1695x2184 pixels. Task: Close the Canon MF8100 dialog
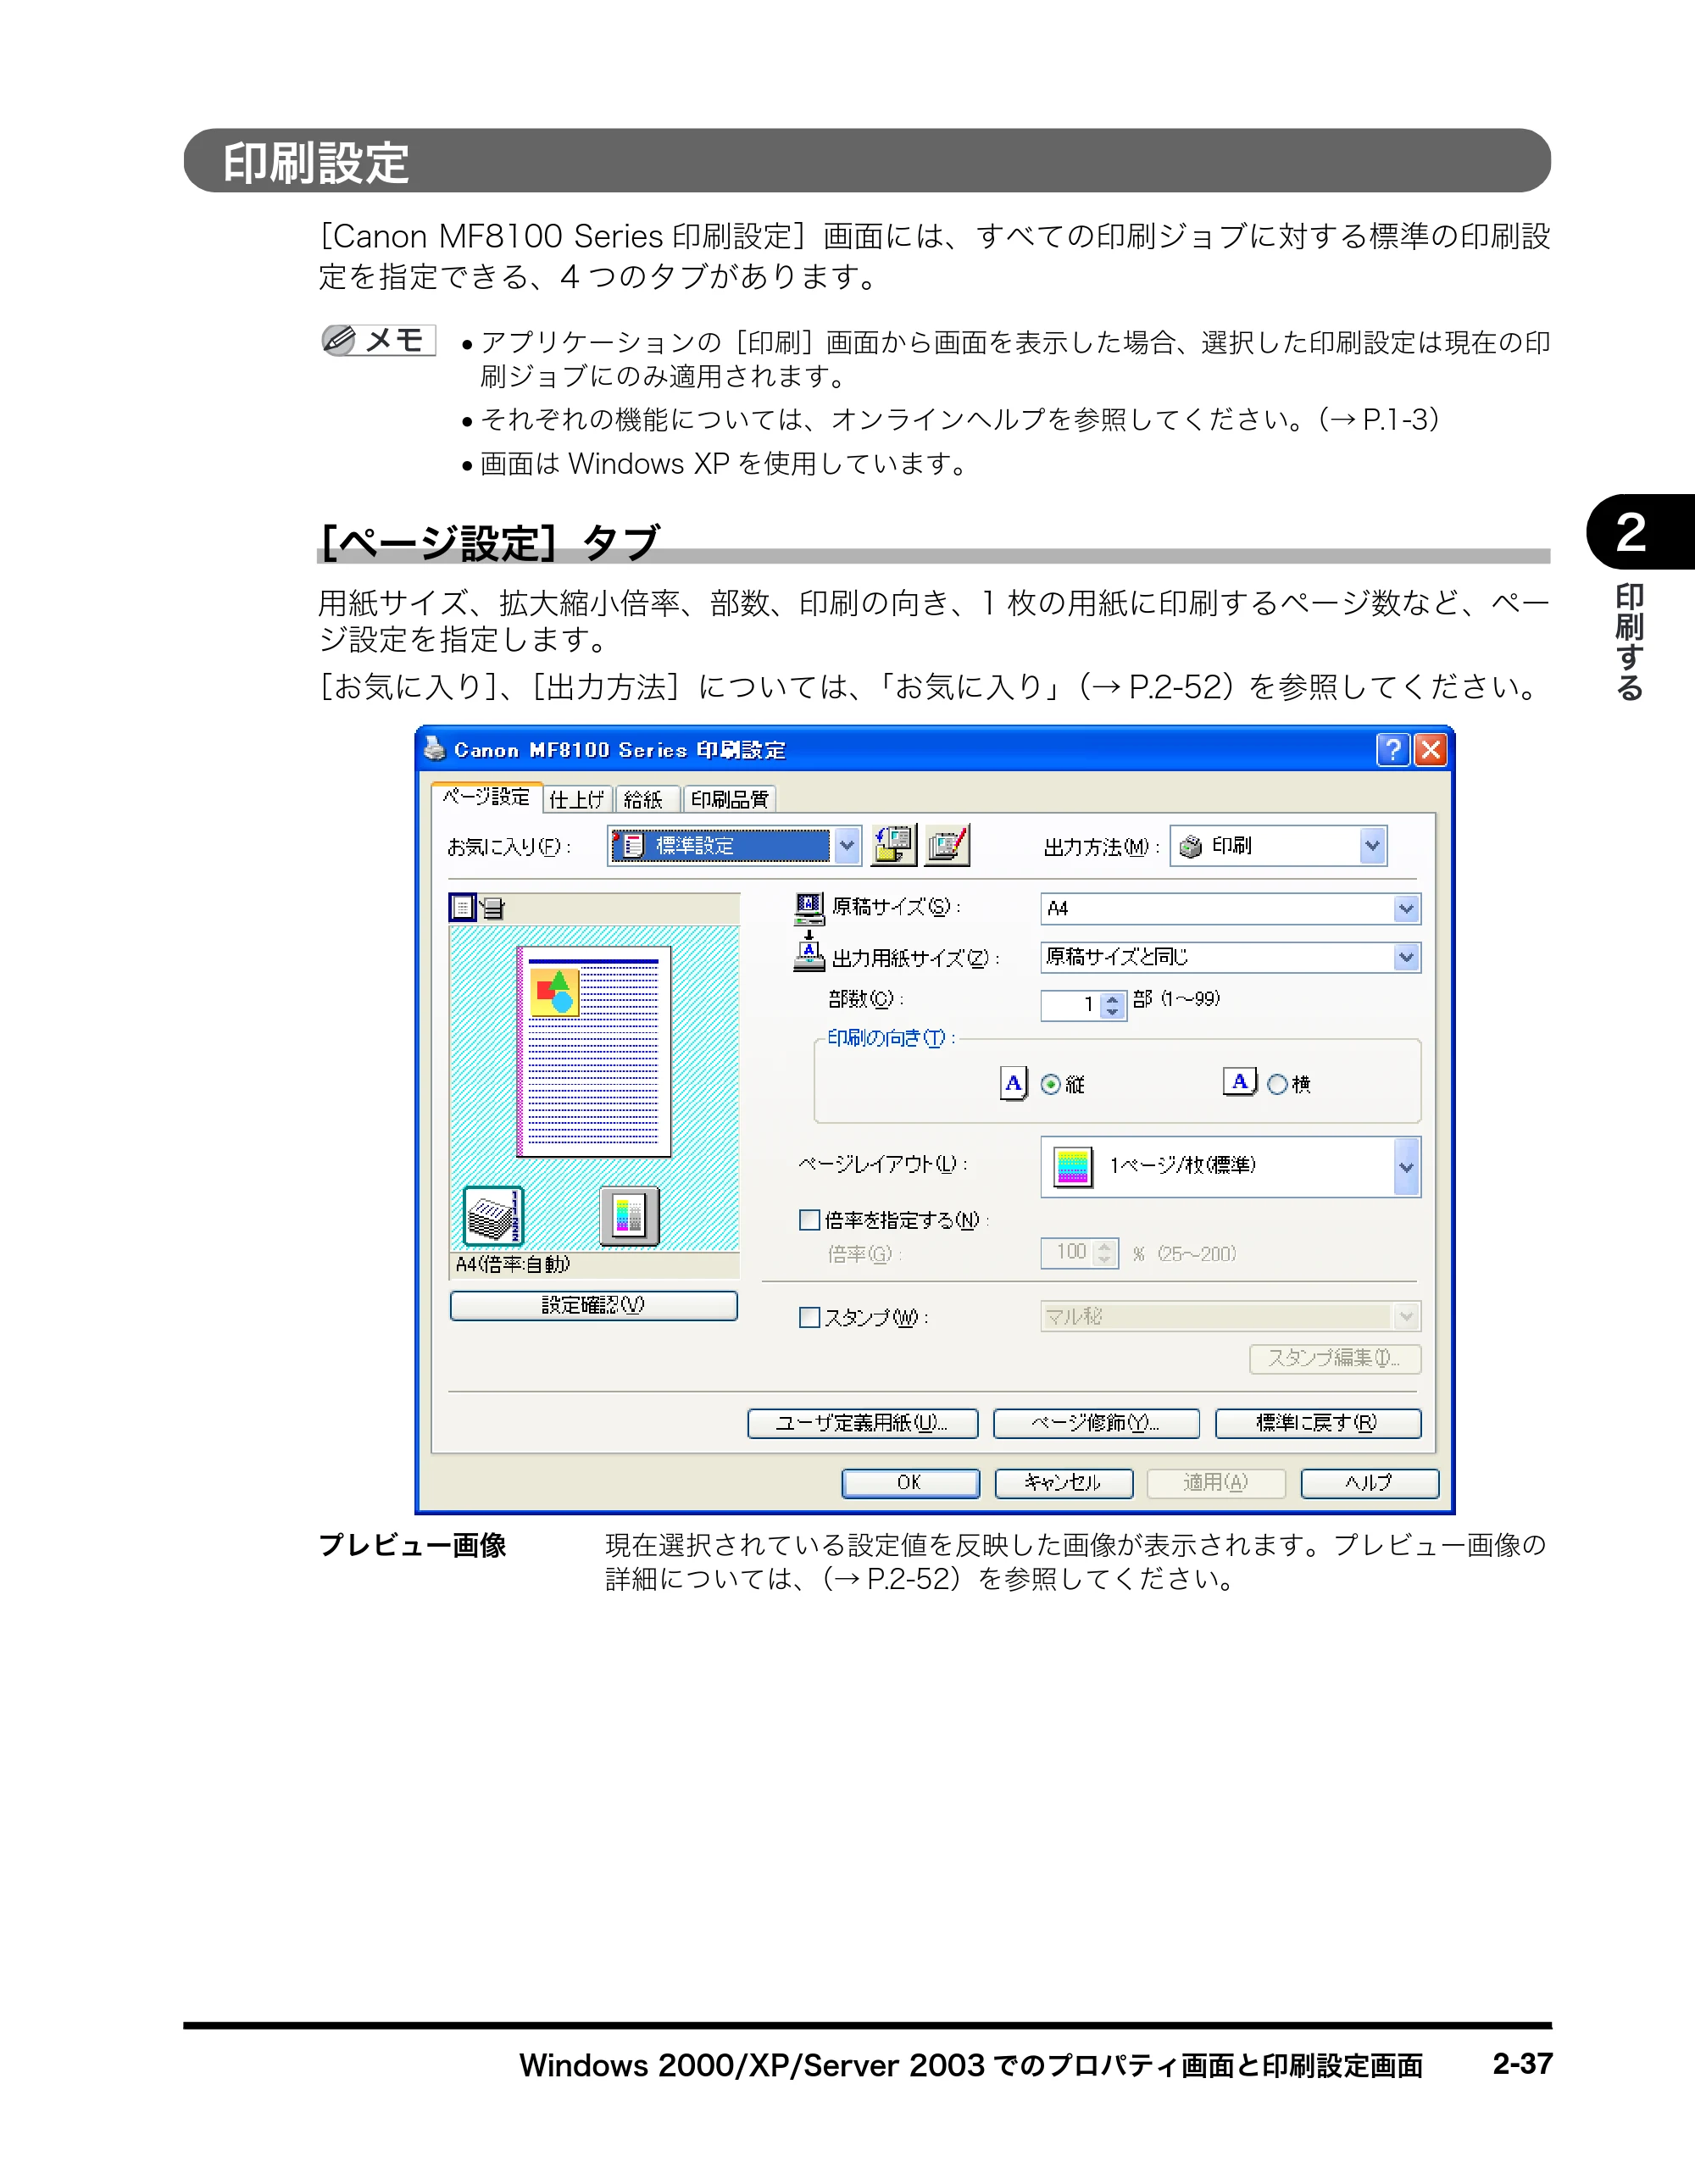1430,749
